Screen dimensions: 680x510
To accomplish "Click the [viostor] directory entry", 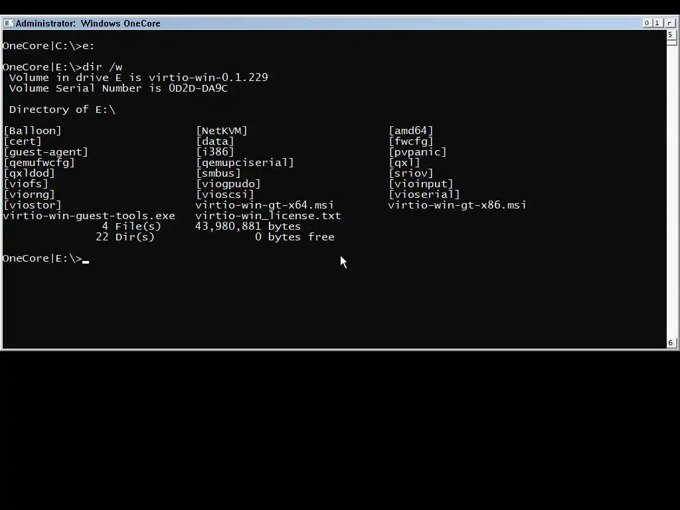I will tap(33, 205).
